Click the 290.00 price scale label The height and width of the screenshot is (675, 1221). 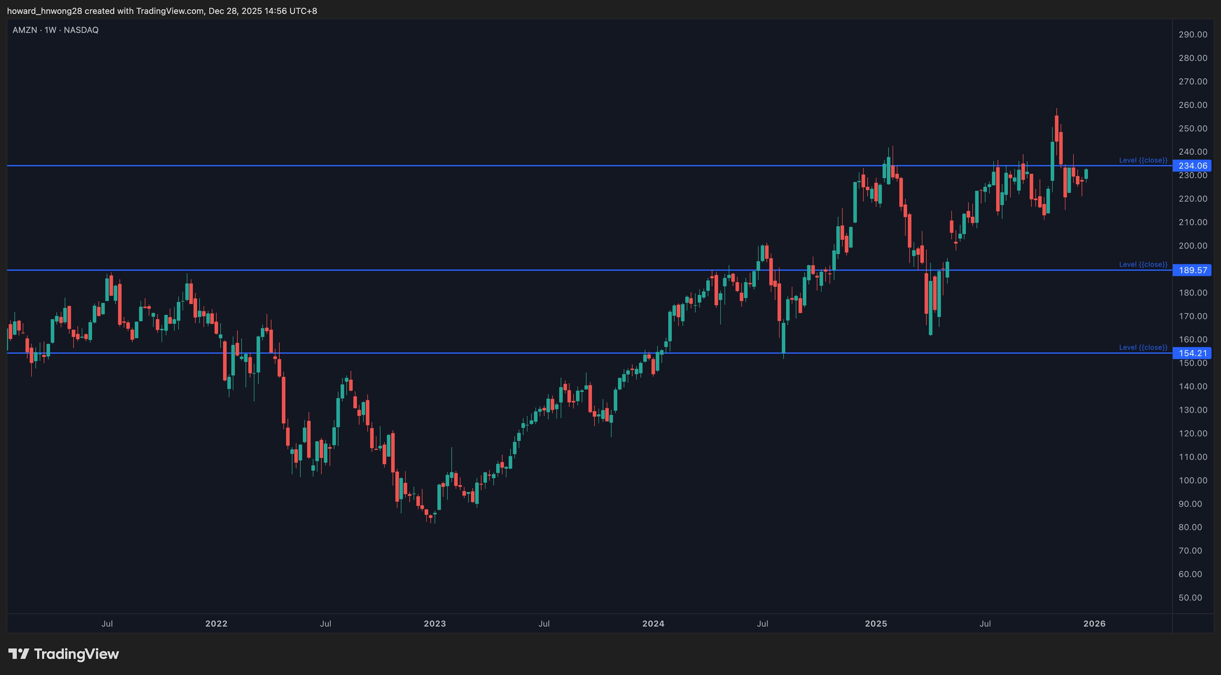pyautogui.click(x=1193, y=34)
